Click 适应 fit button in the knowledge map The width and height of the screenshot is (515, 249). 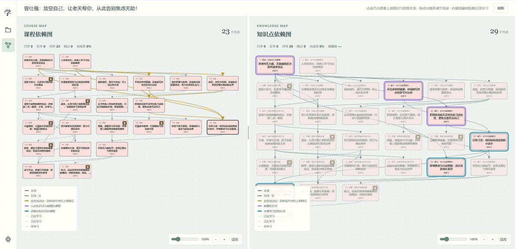tap(503, 239)
